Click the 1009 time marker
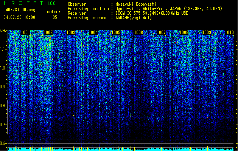Screen dimensions: 238x151 [207, 32]
